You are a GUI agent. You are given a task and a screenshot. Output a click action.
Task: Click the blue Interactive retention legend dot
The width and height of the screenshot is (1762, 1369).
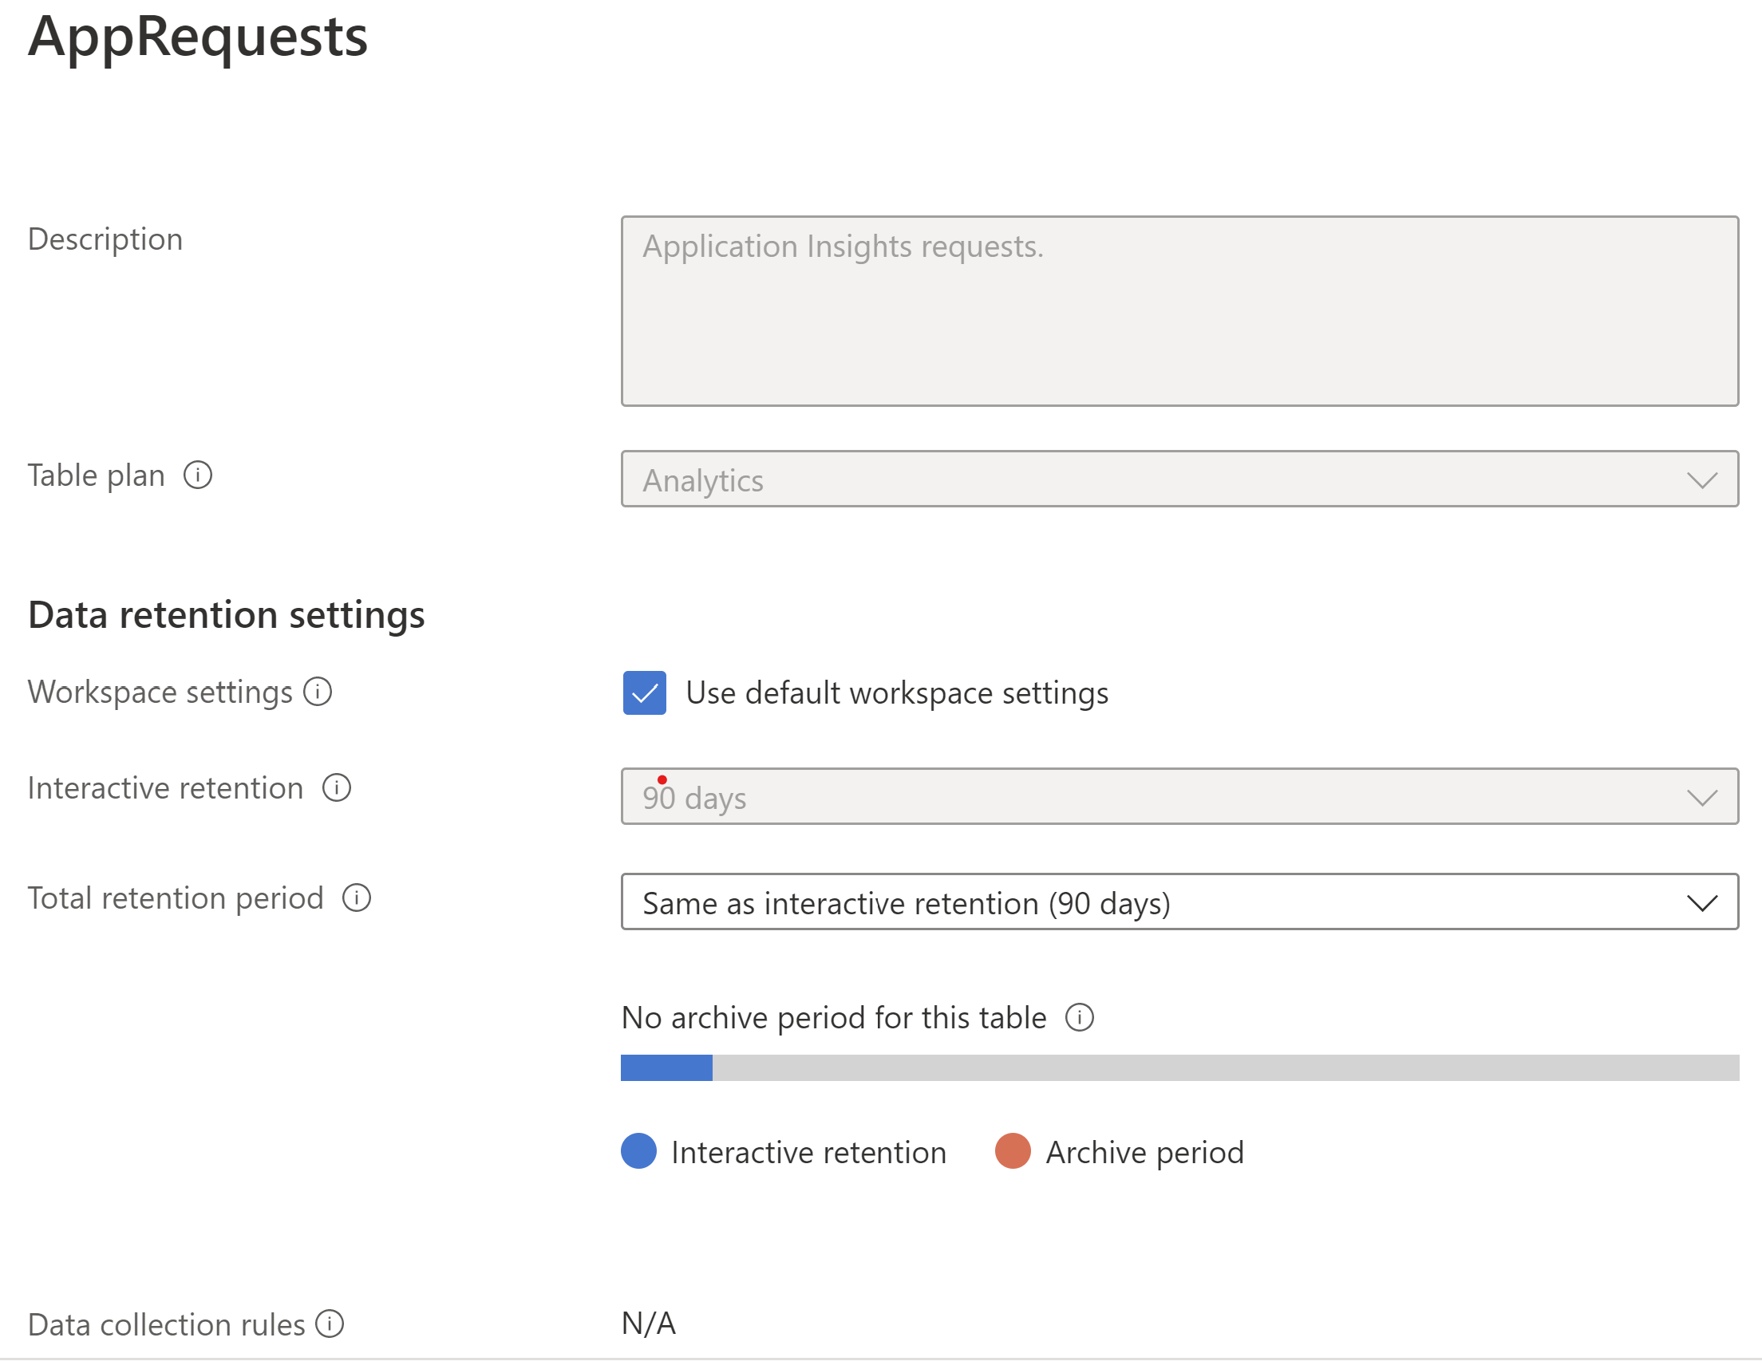tap(638, 1152)
